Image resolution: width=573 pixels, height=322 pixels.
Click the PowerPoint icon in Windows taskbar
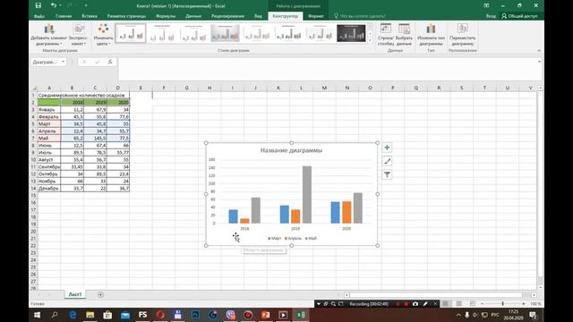265,315
